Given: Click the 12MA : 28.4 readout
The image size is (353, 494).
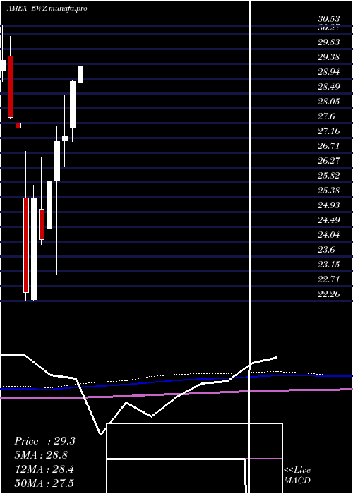Looking at the screenshot, I should pyautogui.click(x=44, y=469).
